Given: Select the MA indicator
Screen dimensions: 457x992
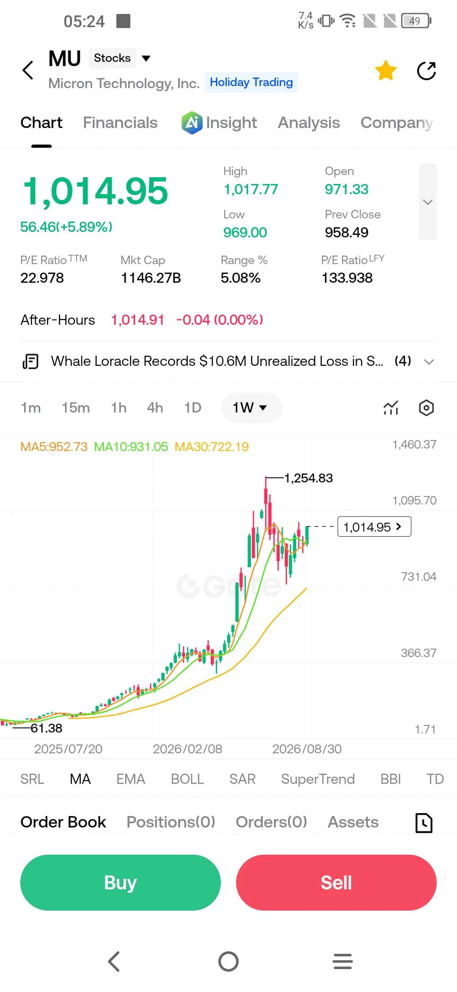Looking at the screenshot, I should [x=80, y=779].
